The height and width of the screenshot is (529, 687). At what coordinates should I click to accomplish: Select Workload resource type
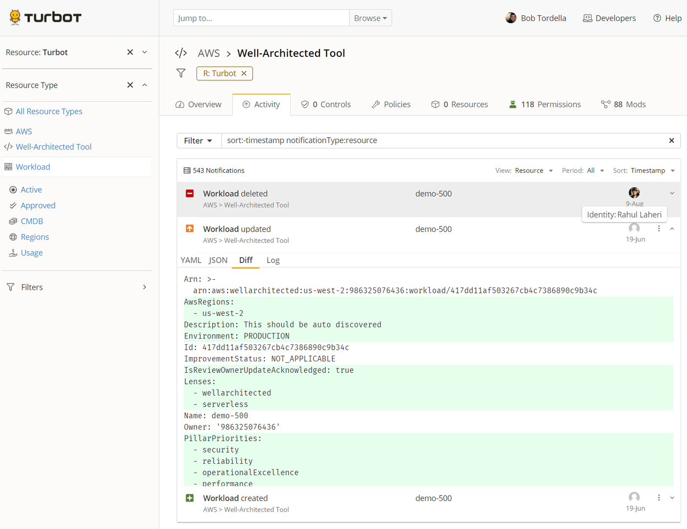(33, 167)
